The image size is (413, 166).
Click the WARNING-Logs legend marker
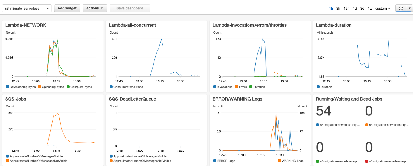pyautogui.click(x=279, y=161)
